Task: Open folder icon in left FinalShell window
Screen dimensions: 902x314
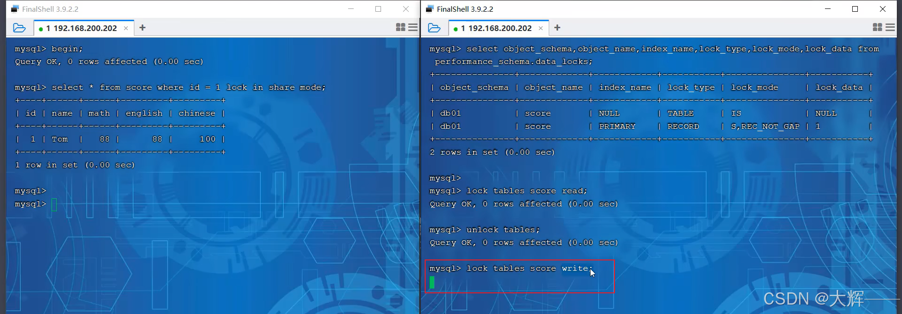Action: click(x=19, y=28)
